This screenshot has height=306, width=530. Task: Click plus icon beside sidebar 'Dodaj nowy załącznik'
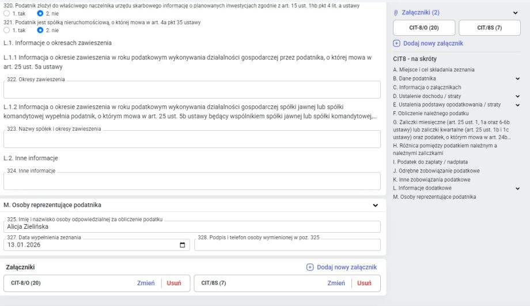[x=396, y=43]
